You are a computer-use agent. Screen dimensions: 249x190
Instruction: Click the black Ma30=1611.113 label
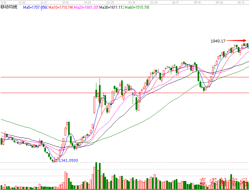(111, 7)
